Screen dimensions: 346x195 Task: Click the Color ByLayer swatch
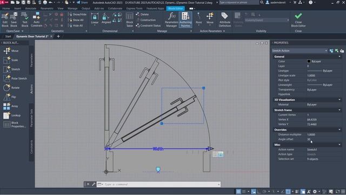click(x=309, y=61)
